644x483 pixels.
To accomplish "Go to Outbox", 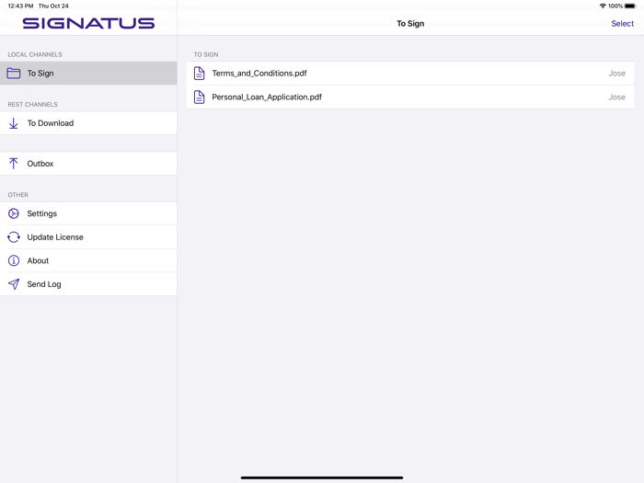I will [x=88, y=164].
